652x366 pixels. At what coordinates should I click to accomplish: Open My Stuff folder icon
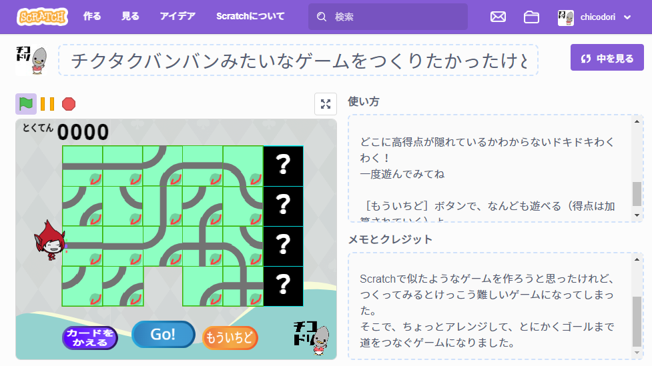point(531,17)
